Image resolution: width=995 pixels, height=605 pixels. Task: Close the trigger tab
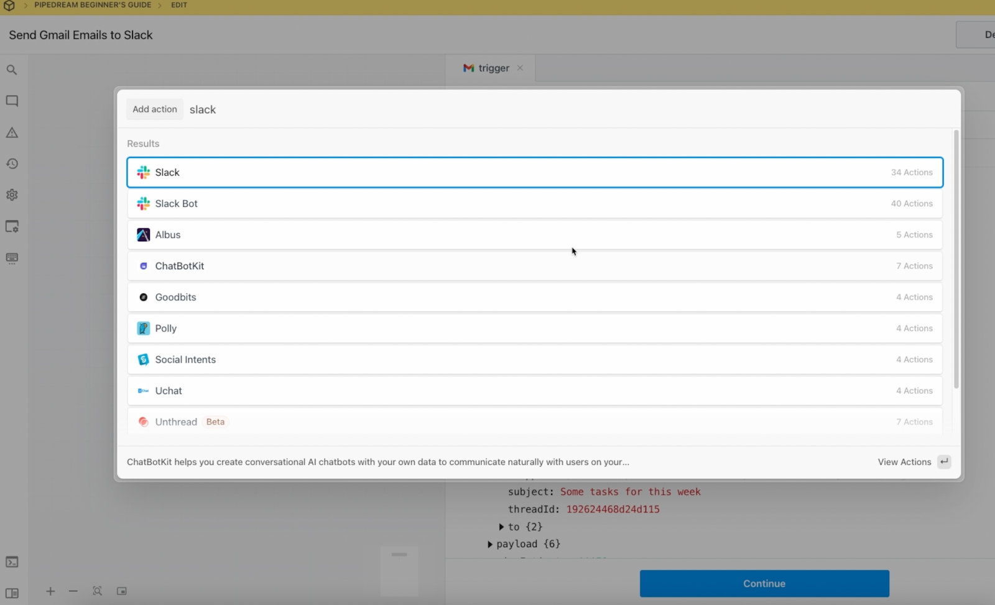coord(520,68)
